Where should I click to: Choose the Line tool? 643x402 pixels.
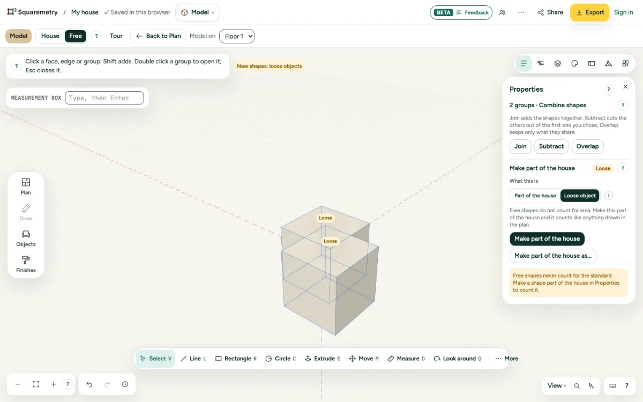click(x=193, y=359)
